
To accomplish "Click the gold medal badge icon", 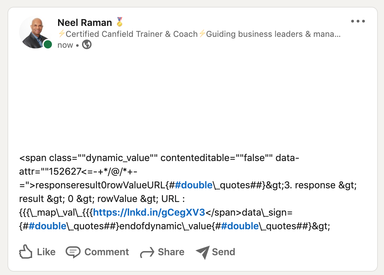I will tap(120, 21).
